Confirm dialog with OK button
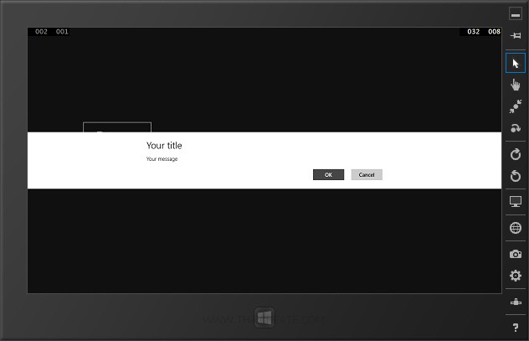The height and width of the screenshot is (341, 529). point(328,174)
